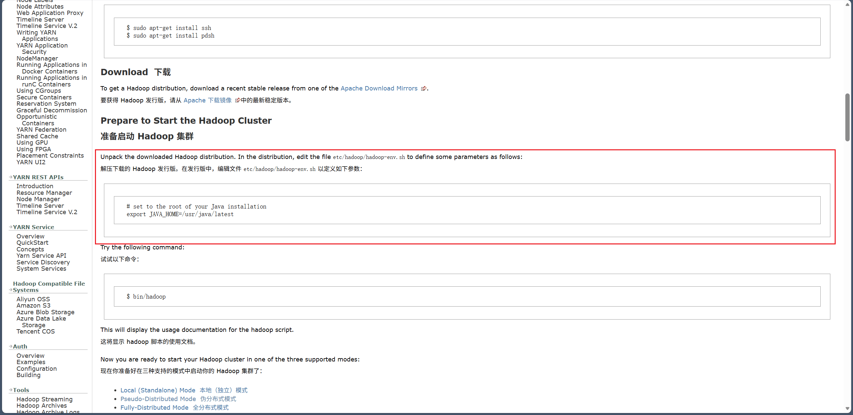Screen dimensions: 853x415
Task: Click the page vertical scrollbar thumb
Action: (x=847, y=117)
